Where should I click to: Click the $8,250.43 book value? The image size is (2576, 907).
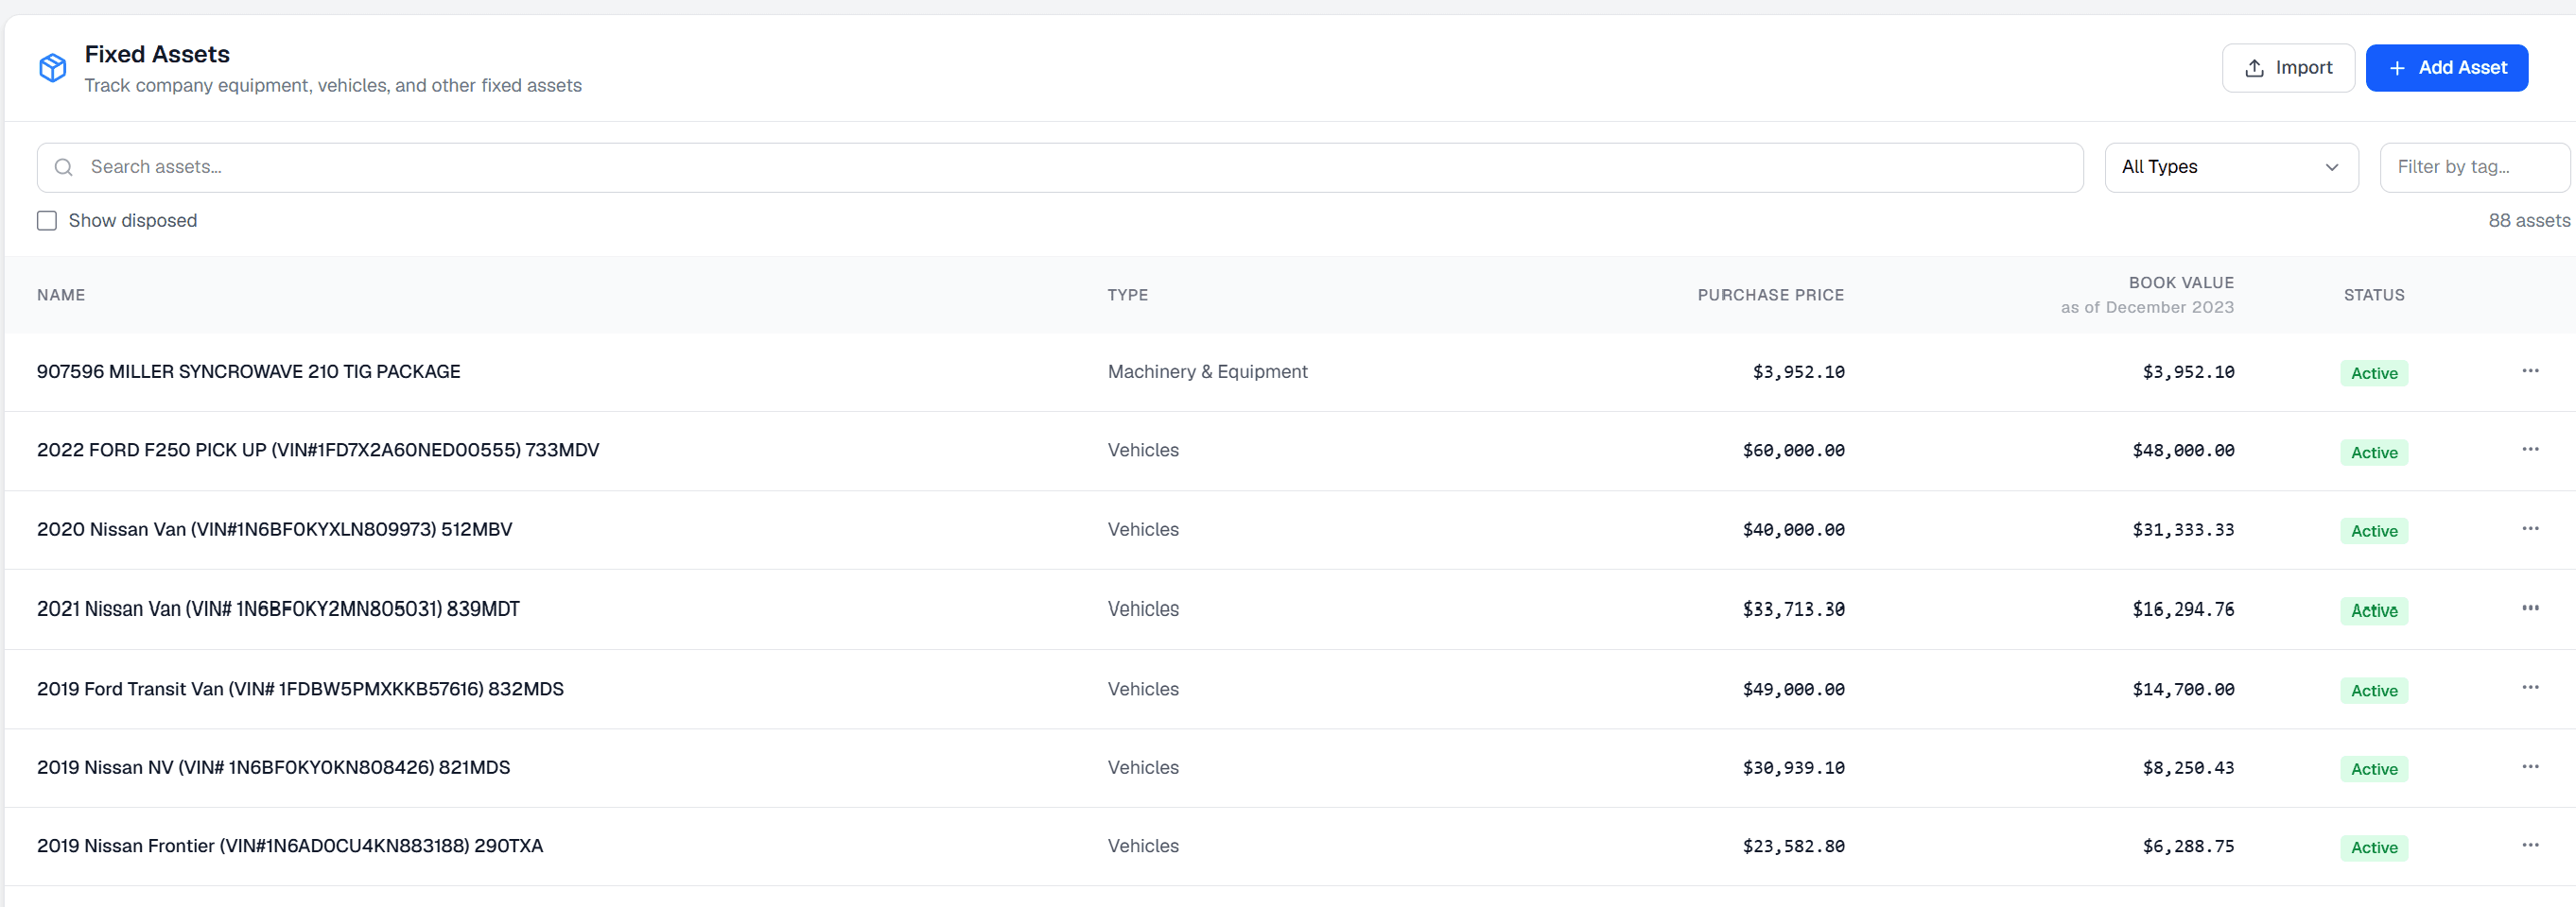(x=2188, y=768)
